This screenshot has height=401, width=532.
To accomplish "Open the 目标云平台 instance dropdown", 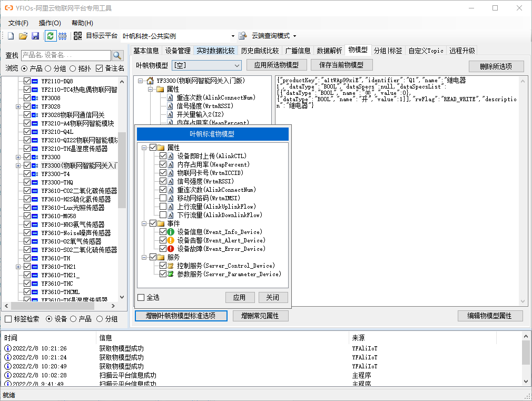I will tap(233, 36).
